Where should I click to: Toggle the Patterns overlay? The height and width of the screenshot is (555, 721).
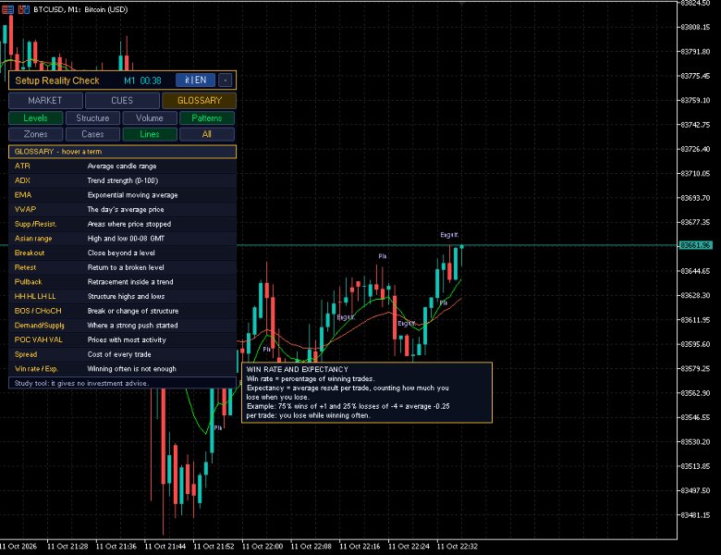207,118
